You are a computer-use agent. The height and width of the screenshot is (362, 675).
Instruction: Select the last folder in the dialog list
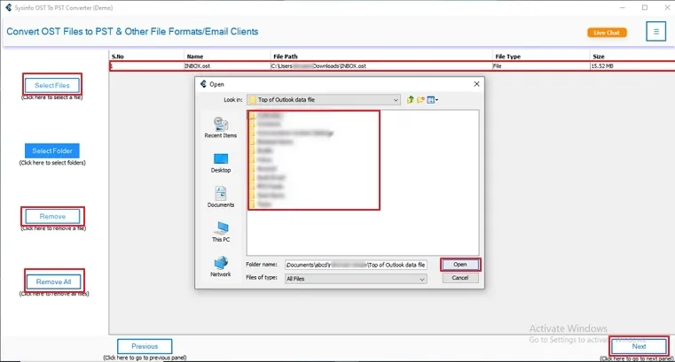coord(261,204)
